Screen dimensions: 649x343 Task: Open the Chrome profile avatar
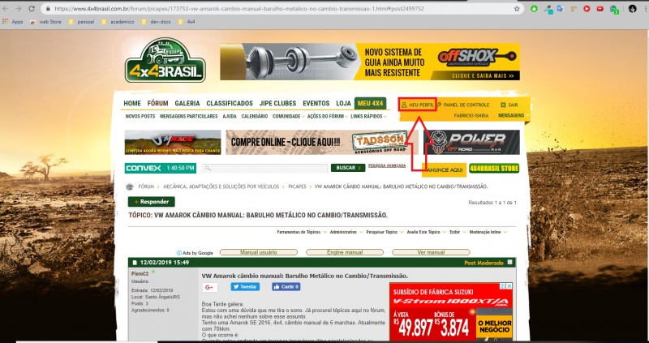(x=632, y=8)
